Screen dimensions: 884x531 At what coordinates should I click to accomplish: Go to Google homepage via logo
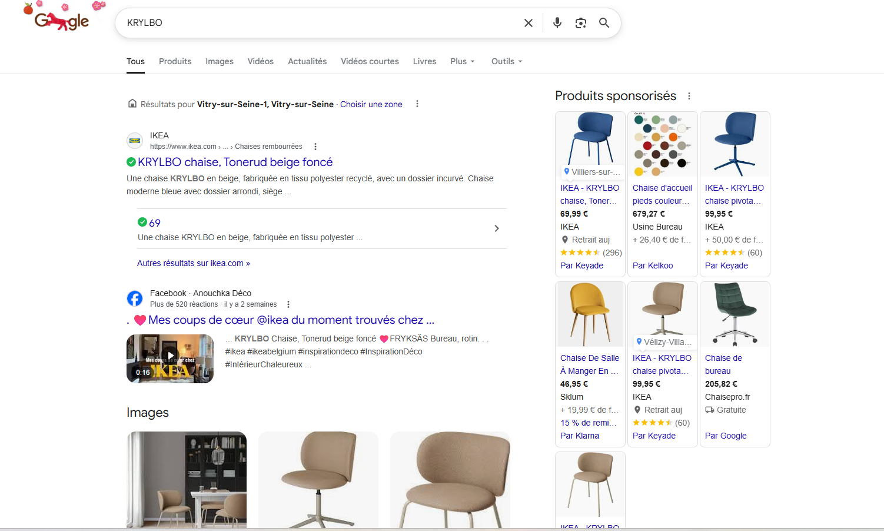coord(62,21)
